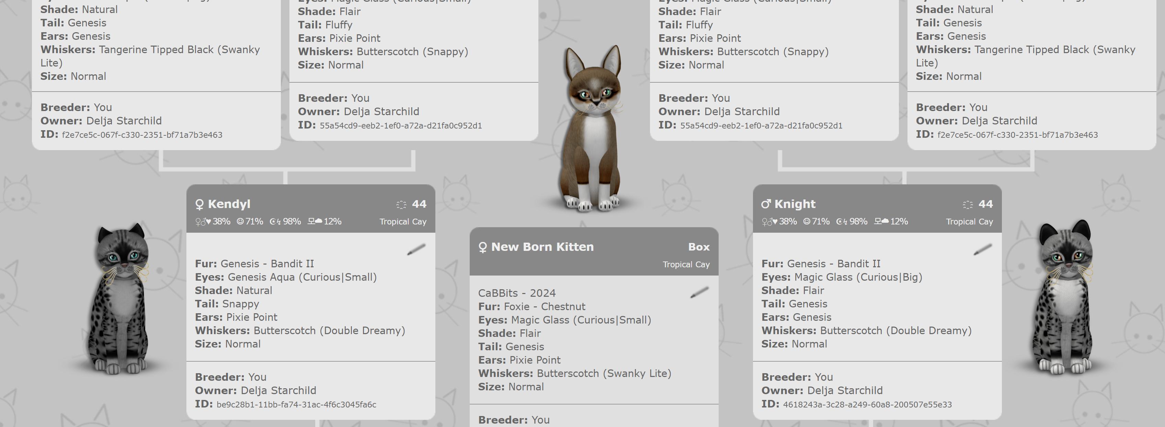Click the pencil edit icon on Knight's card
1165x427 pixels.
coord(982,249)
